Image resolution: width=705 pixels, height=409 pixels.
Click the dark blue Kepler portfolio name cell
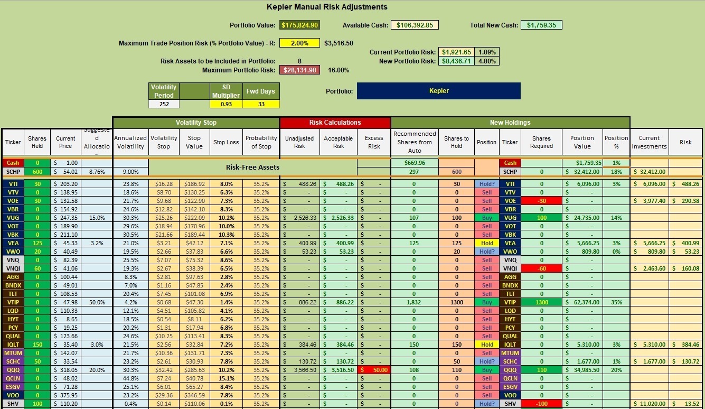[439, 91]
